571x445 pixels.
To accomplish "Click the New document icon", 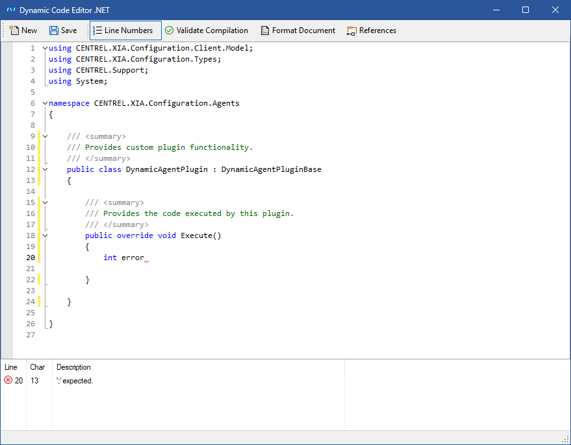I will (x=14, y=30).
